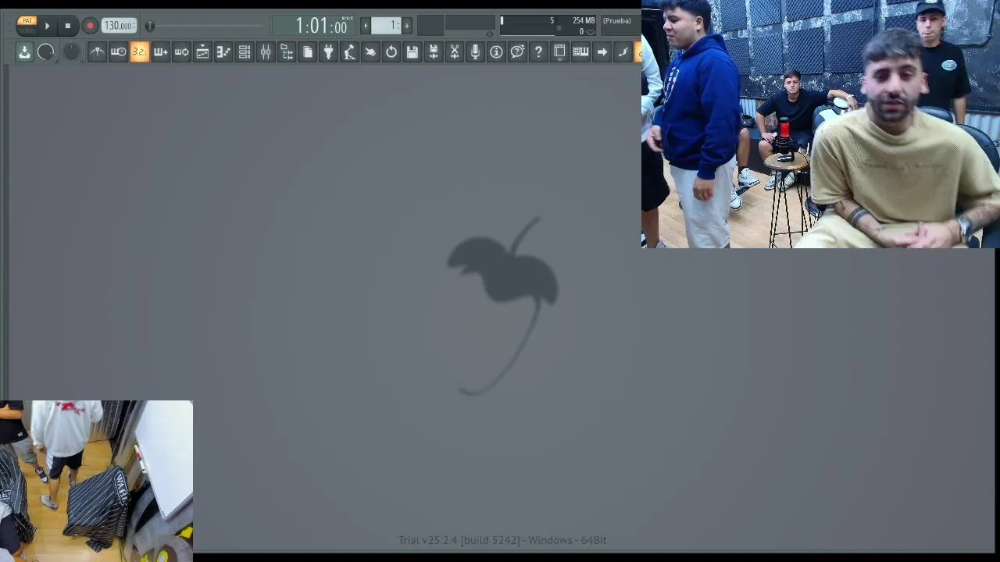The image size is (1000, 562).
Task: Click the project files/pages icon
Action: pos(307,52)
